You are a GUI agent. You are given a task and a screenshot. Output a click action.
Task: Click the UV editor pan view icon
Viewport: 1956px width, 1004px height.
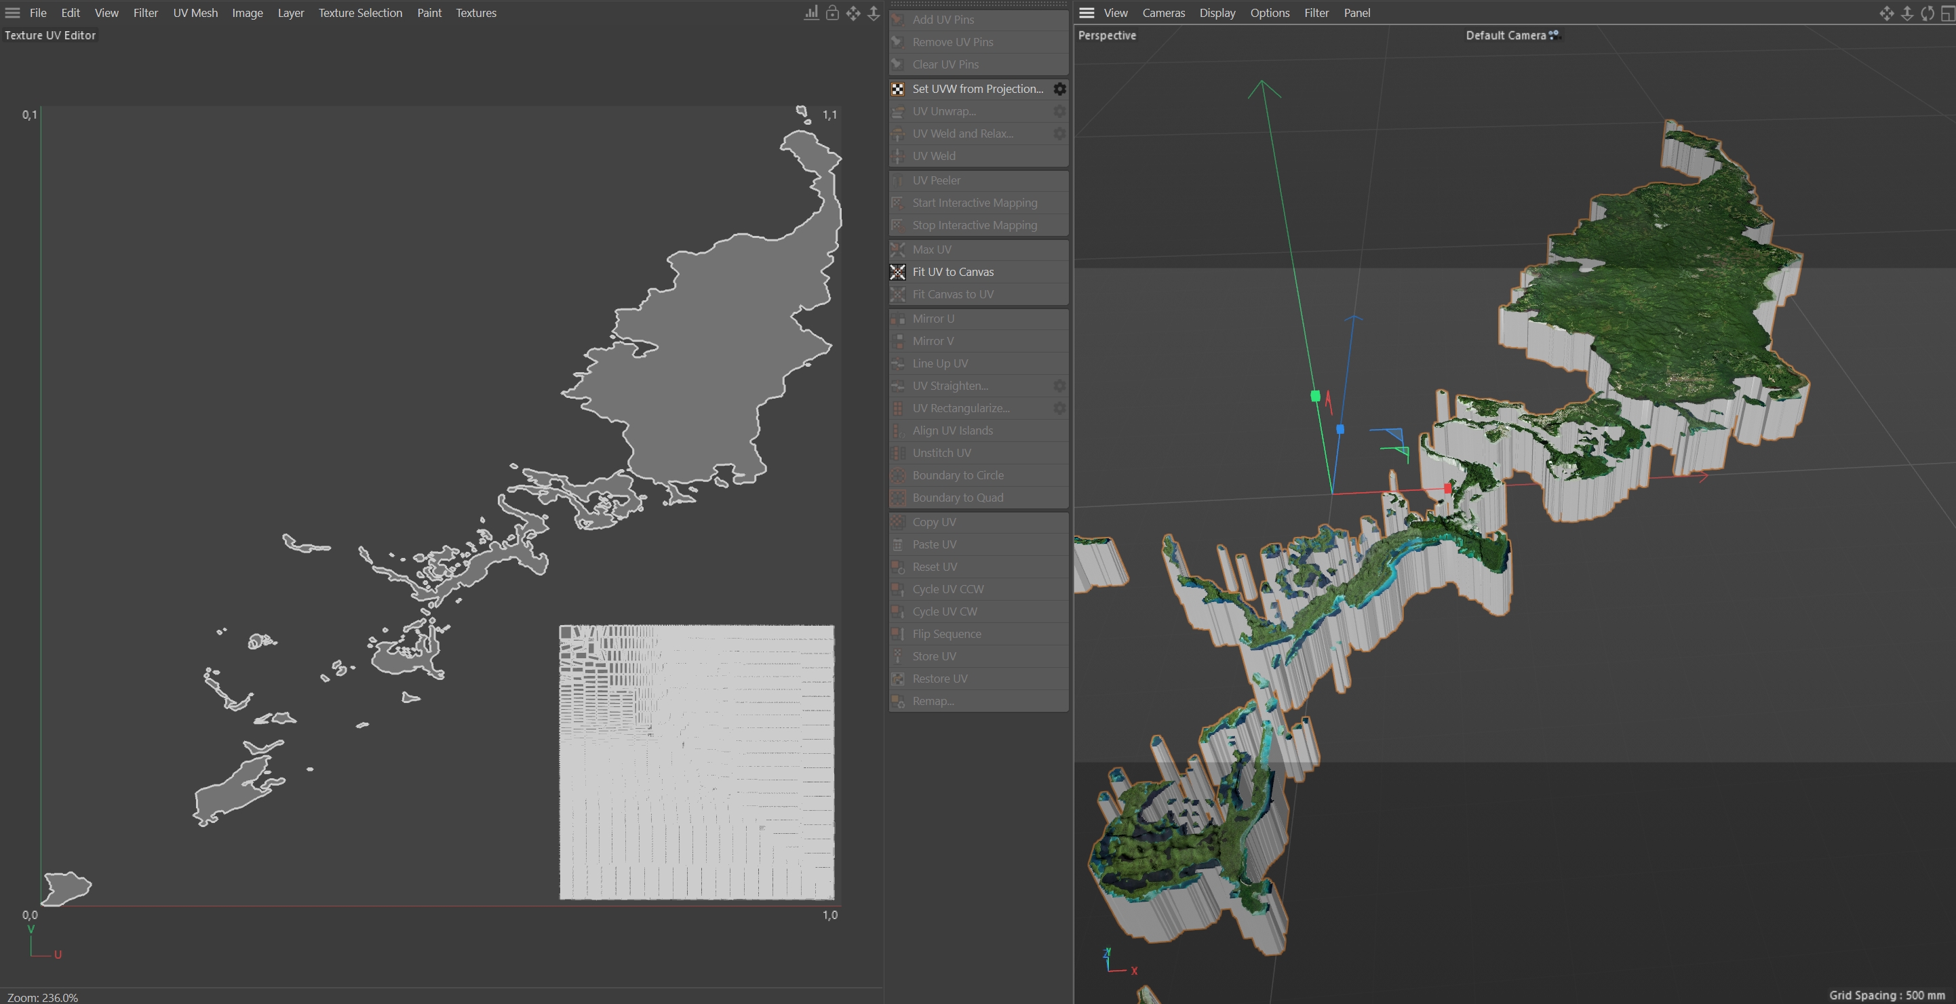point(853,13)
